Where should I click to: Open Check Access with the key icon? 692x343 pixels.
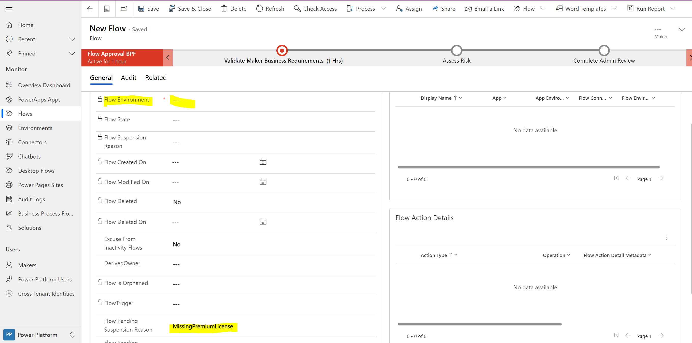pos(297,9)
